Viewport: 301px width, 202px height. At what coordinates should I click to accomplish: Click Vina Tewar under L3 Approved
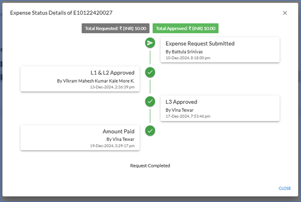pyautogui.click(x=183, y=110)
